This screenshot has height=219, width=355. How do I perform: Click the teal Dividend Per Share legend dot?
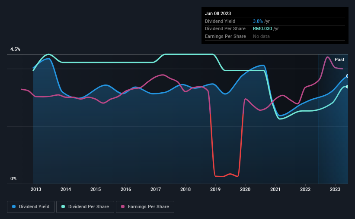tap(63, 206)
